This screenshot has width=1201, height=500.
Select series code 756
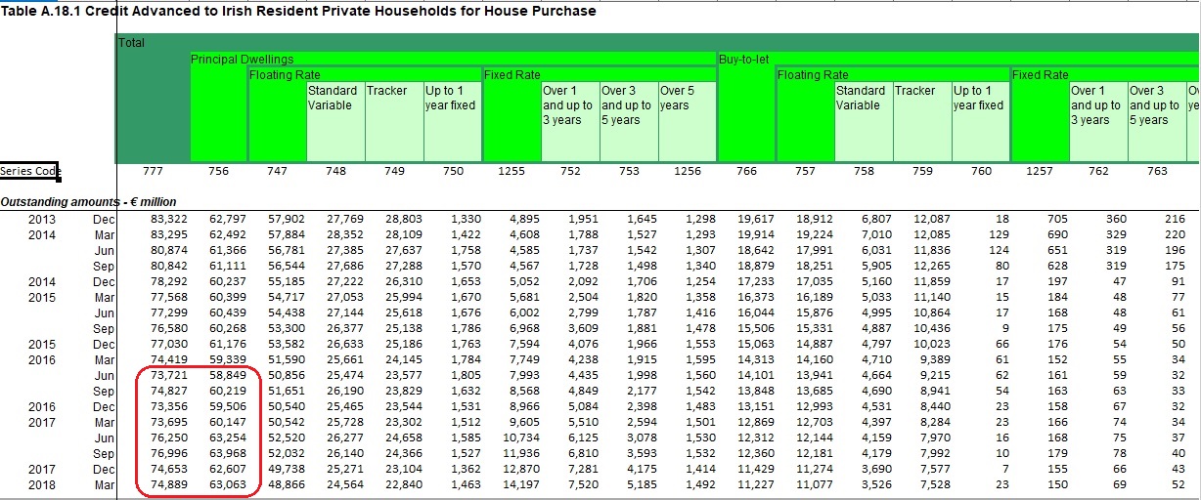pyautogui.click(x=218, y=172)
